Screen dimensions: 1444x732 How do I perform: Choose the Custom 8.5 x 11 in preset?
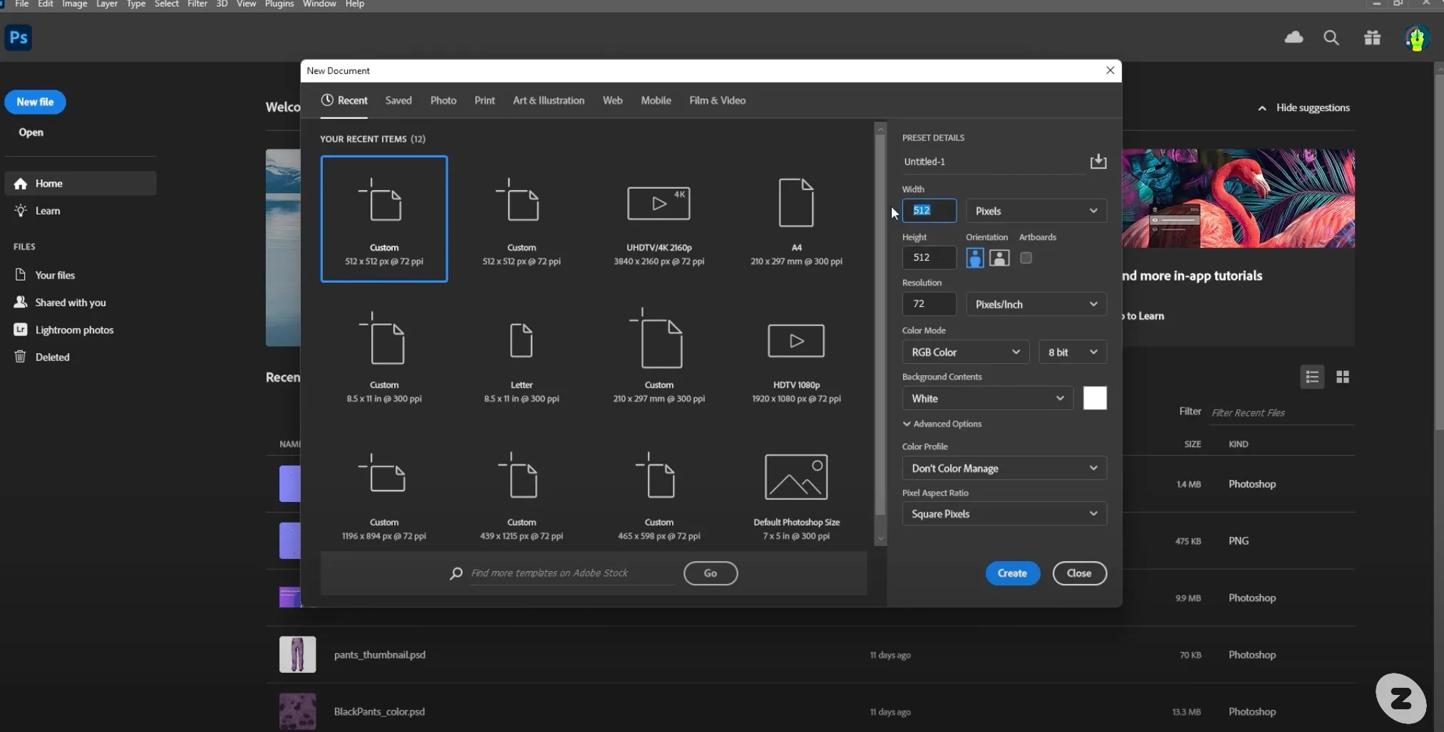pos(384,356)
